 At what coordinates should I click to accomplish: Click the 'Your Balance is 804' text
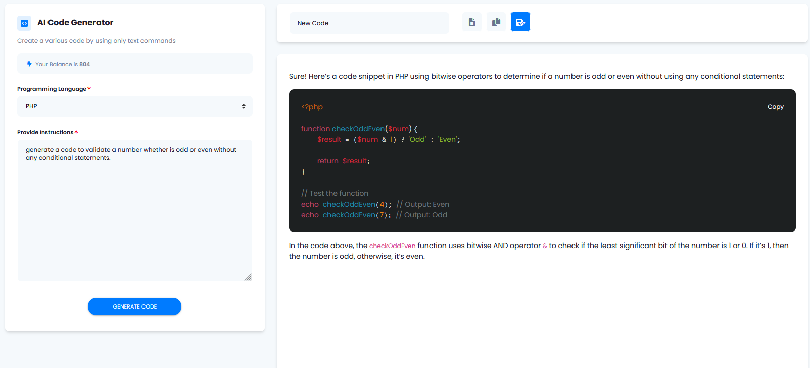coord(63,64)
